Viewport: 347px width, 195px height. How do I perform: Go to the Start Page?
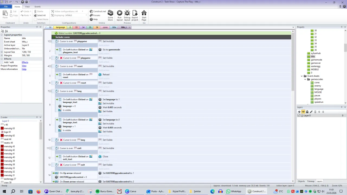144,15
